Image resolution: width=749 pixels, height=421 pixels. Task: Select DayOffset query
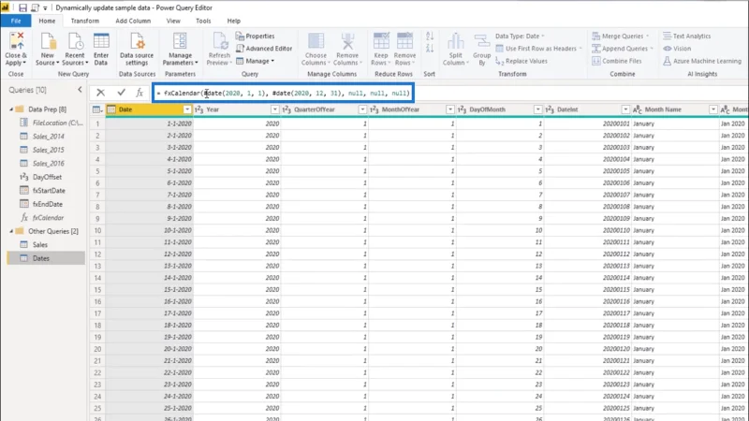coord(47,177)
